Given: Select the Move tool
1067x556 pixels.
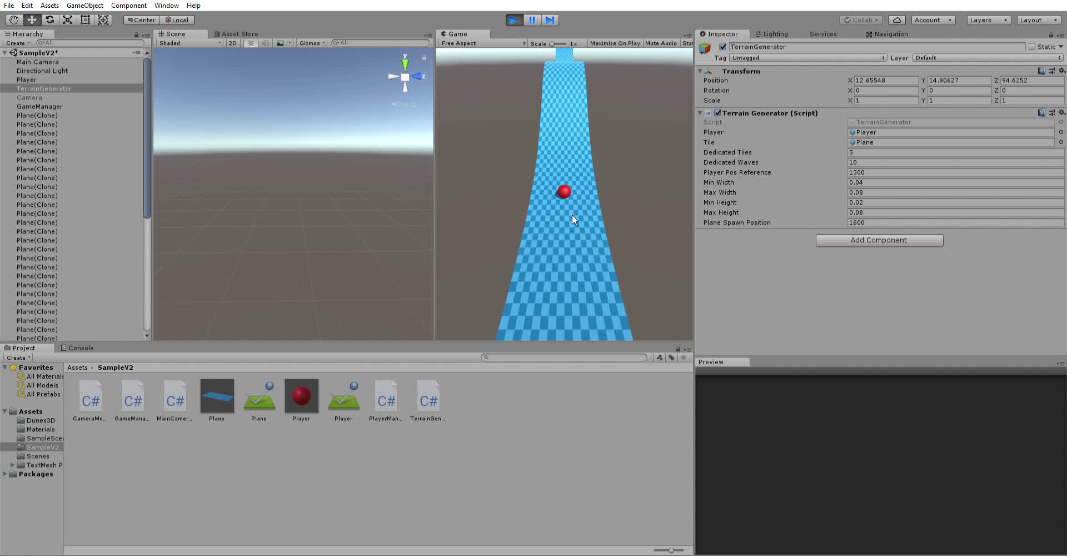Looking at the screenshot, I should pos(32,19).
